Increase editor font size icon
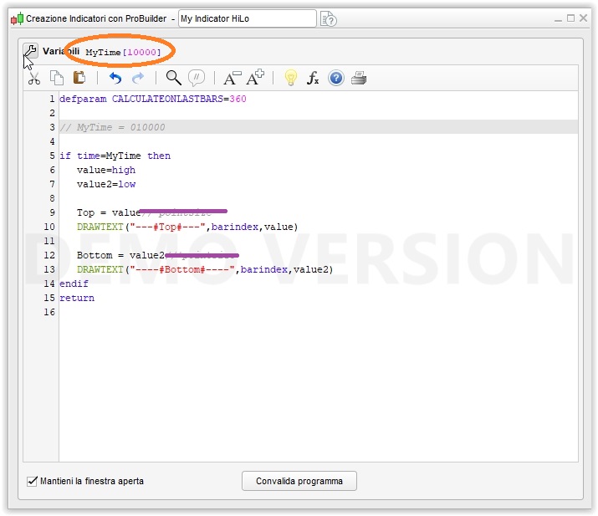This screenshot has width=598, height=516. [x=255, y=78]
